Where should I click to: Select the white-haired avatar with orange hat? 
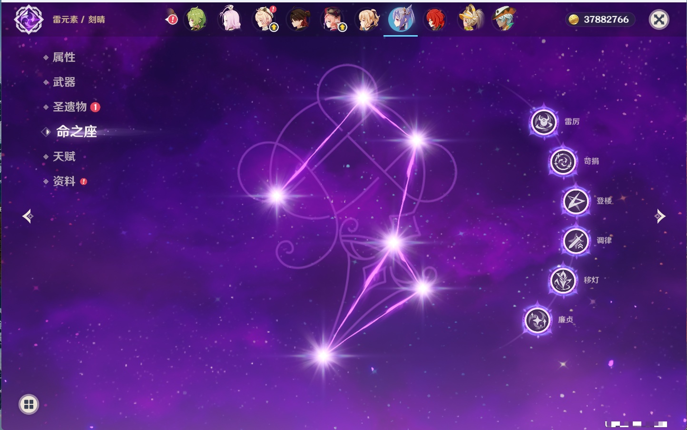pos(504,19)
